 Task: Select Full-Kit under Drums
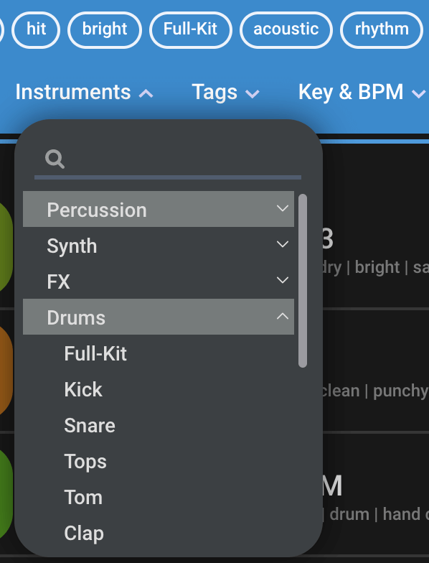[95, 353]
